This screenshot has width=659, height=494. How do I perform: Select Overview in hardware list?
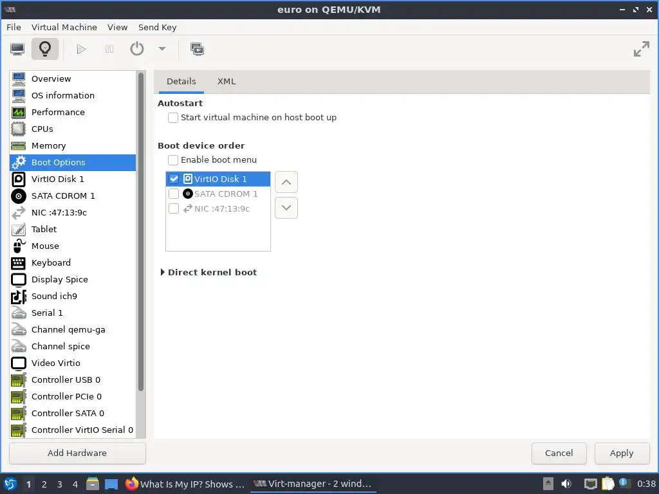[73, 78]
